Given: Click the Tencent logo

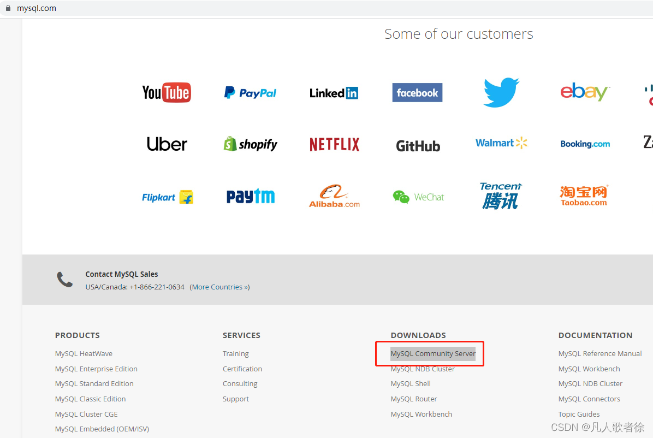Looking at the screenshot, I should tap(501, 196).
